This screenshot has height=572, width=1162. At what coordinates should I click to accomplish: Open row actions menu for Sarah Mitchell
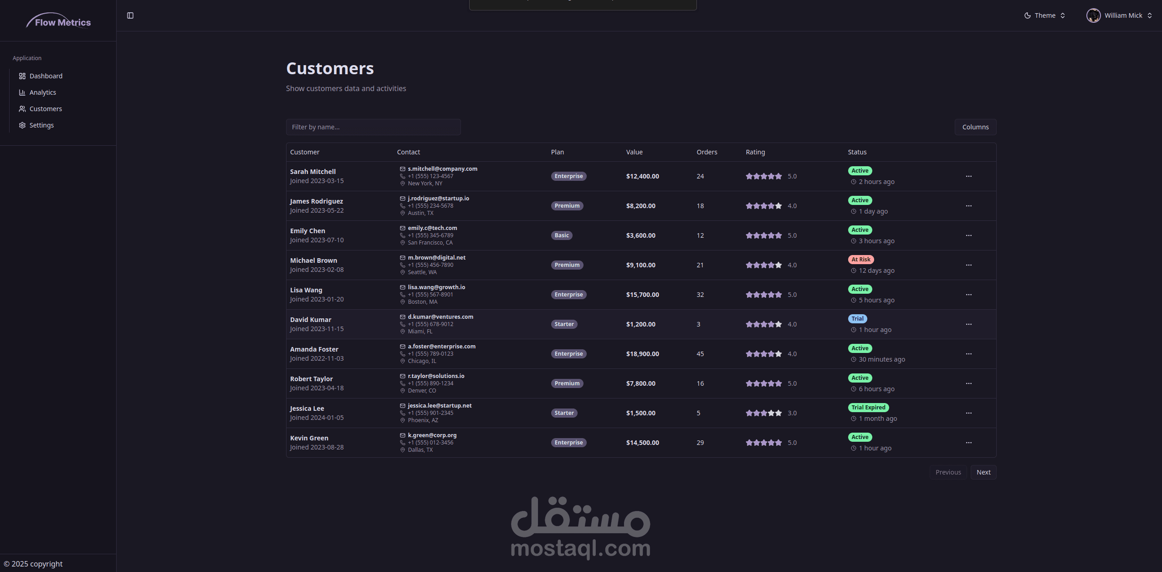tap(968, 176)
